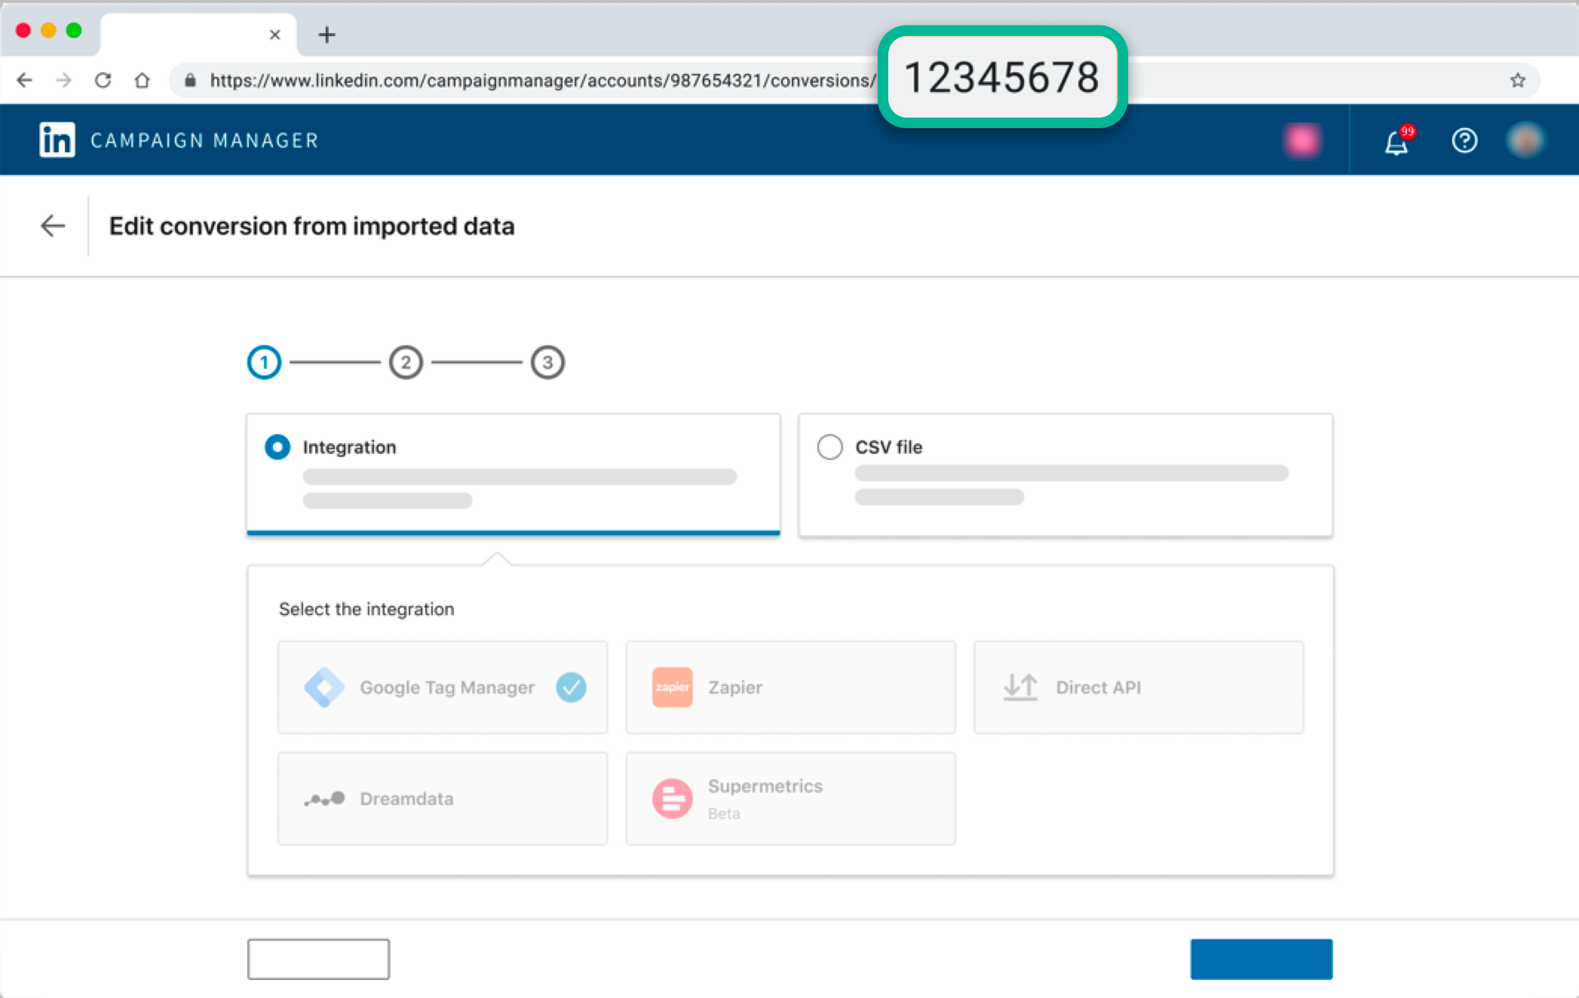The width and height of the screenshot is (1579, 998).
Task: Click the 'Beta' label under Supermetrics
Action: [724, 814]
